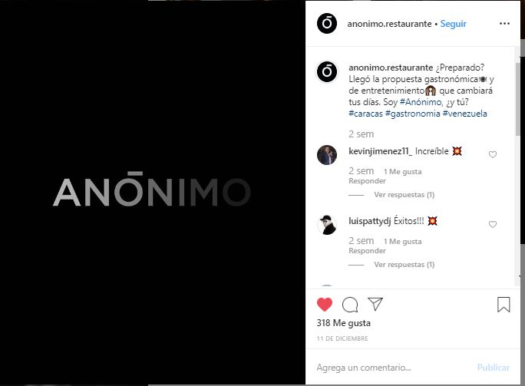Open the #gastronomia hashtag
Image resolution: width=525 pixels, height=386 pixels.
(413, 114)
